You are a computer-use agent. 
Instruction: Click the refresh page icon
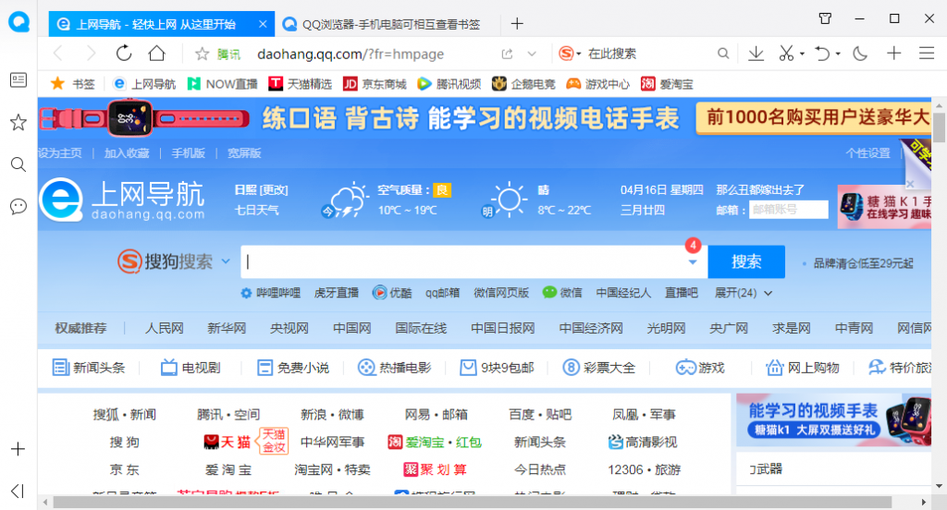[124, 54]
